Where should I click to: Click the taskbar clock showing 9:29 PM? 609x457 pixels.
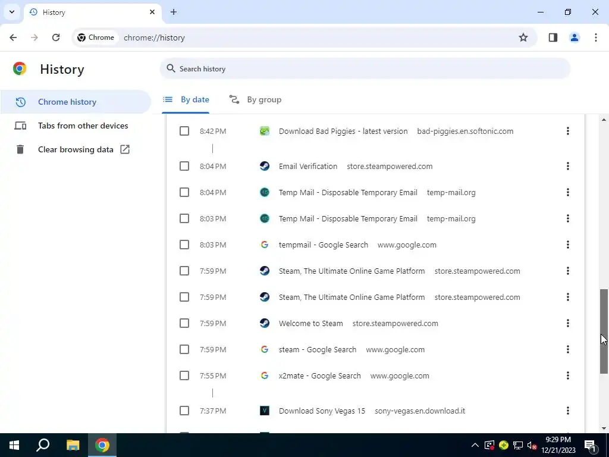pyautogui.click(x=558, y=445)
